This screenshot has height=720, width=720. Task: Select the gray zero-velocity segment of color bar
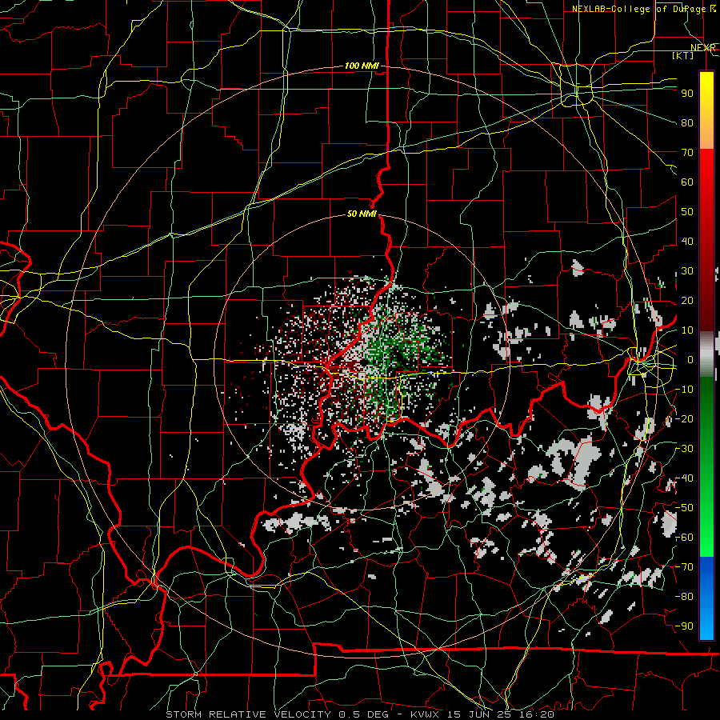tap(706, 354)
